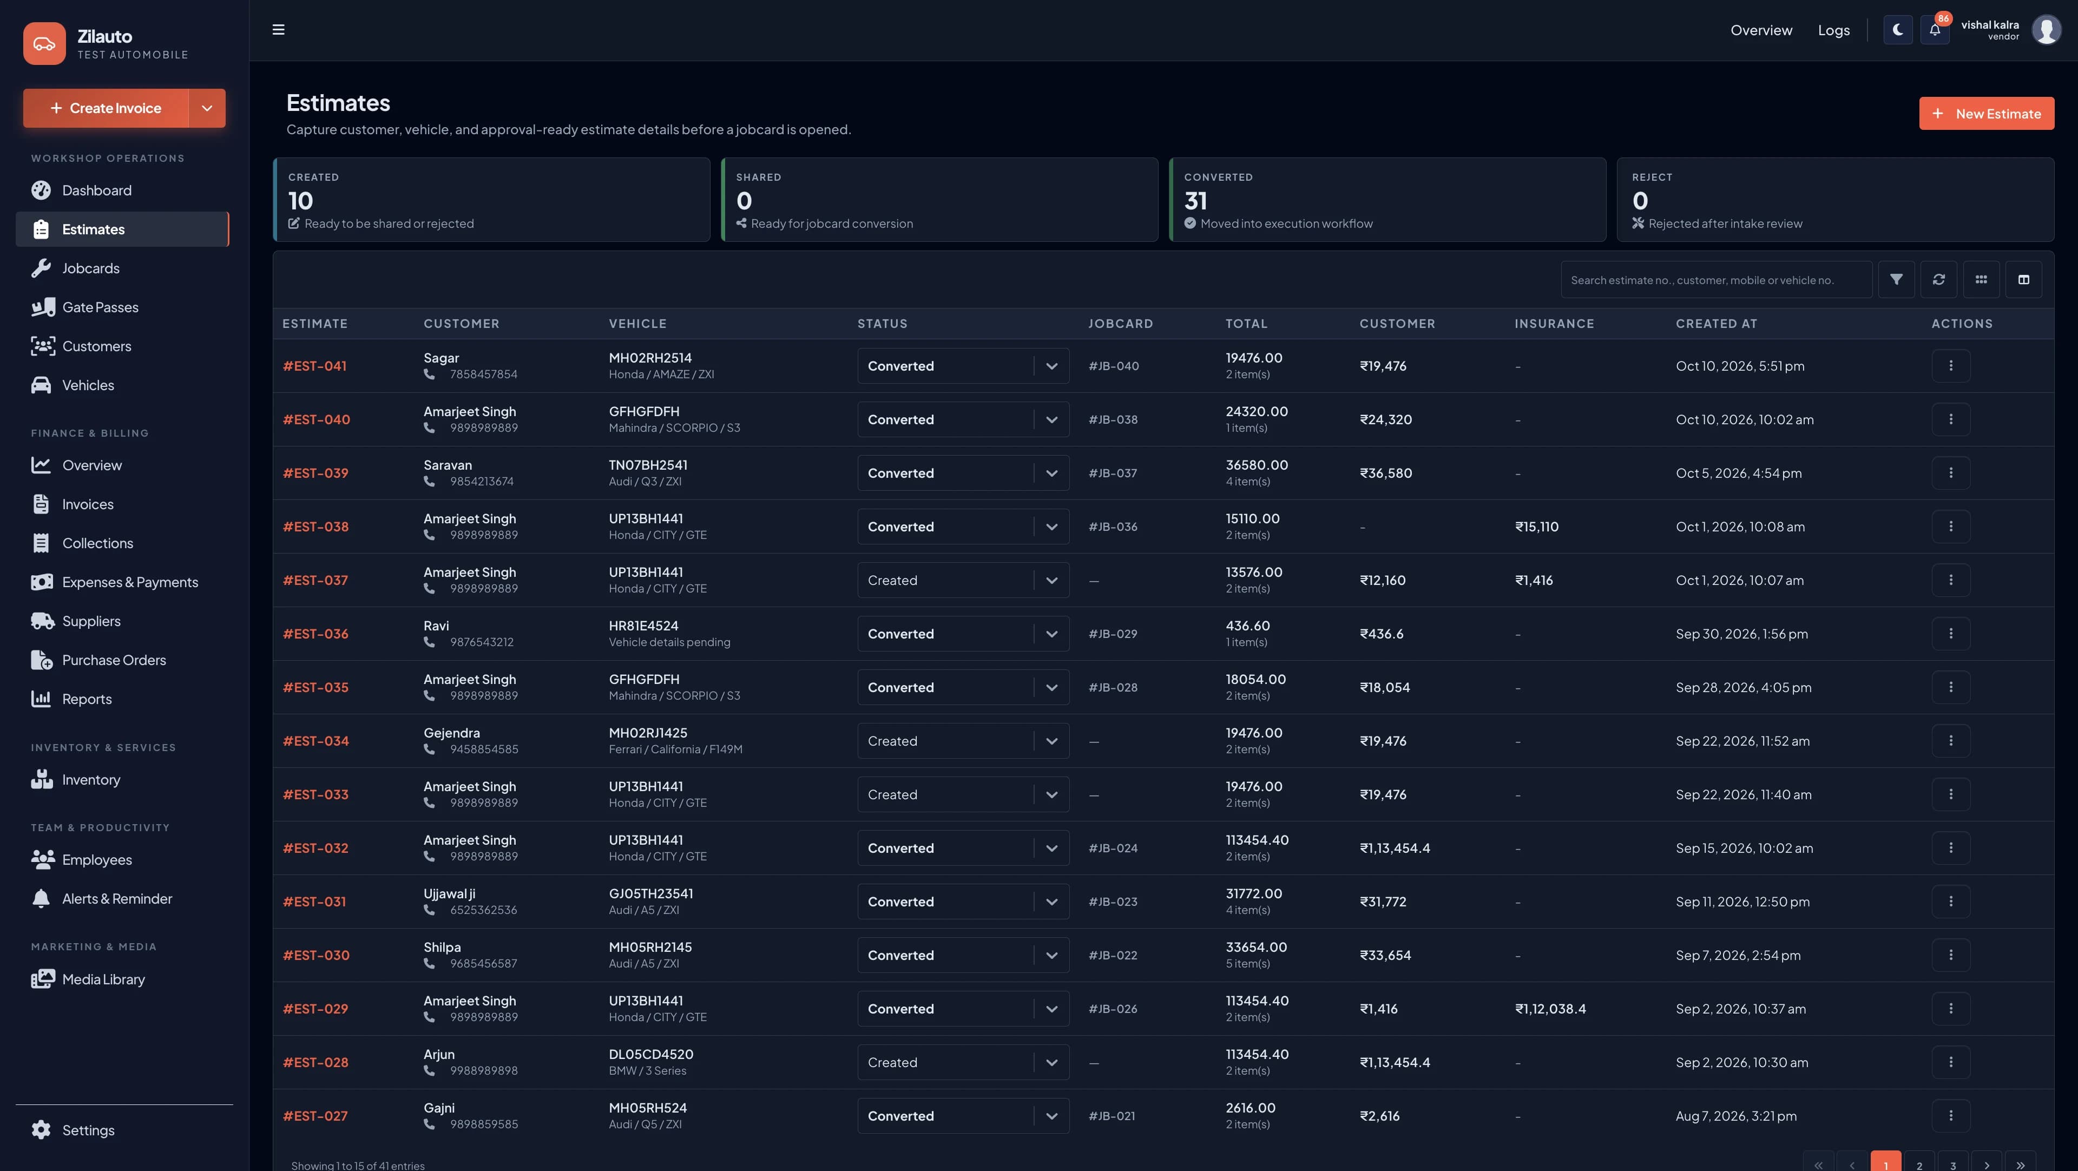Open status dropdown for #EST-034
2078x1171 pixels.
[x=963, y=740]
